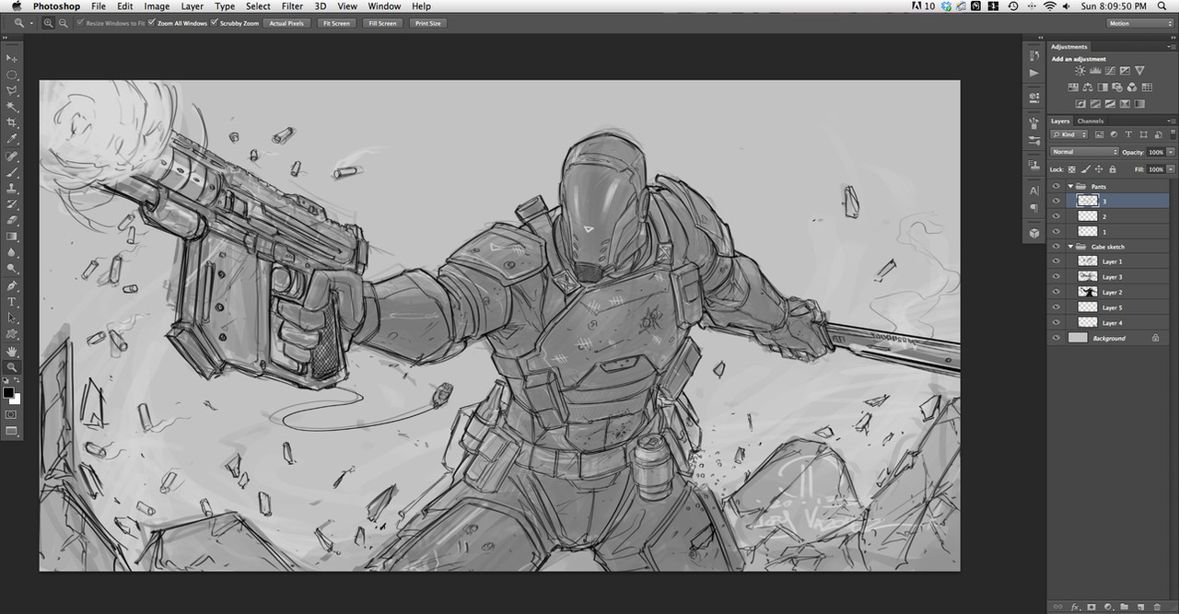Add a Vibrance adjustment

(x=1139, y=71)
